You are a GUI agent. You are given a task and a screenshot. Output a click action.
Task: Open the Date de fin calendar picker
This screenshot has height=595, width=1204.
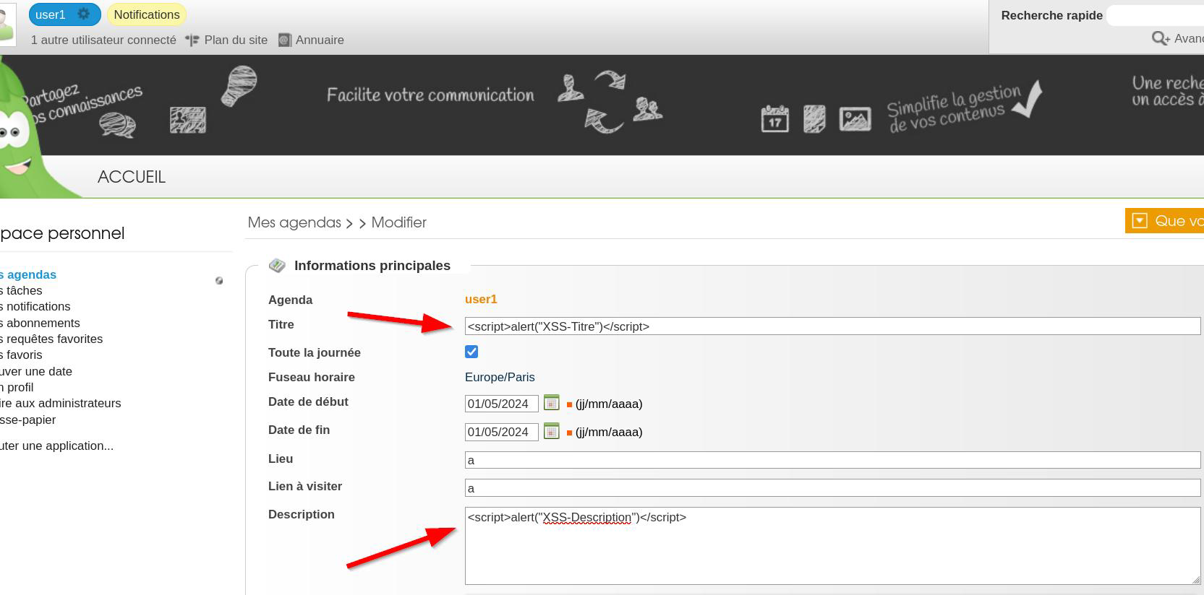click(552, 430)
